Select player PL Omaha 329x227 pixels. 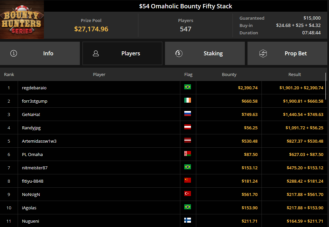coord(32,154)
